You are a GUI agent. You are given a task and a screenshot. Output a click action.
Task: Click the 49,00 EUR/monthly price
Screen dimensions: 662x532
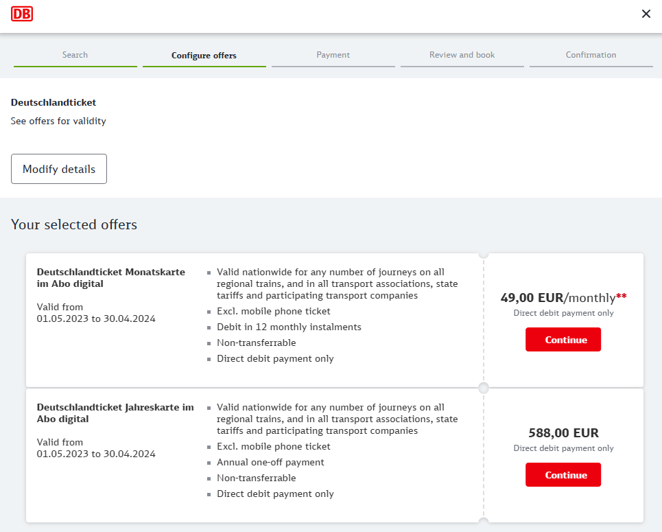point(558,298)
